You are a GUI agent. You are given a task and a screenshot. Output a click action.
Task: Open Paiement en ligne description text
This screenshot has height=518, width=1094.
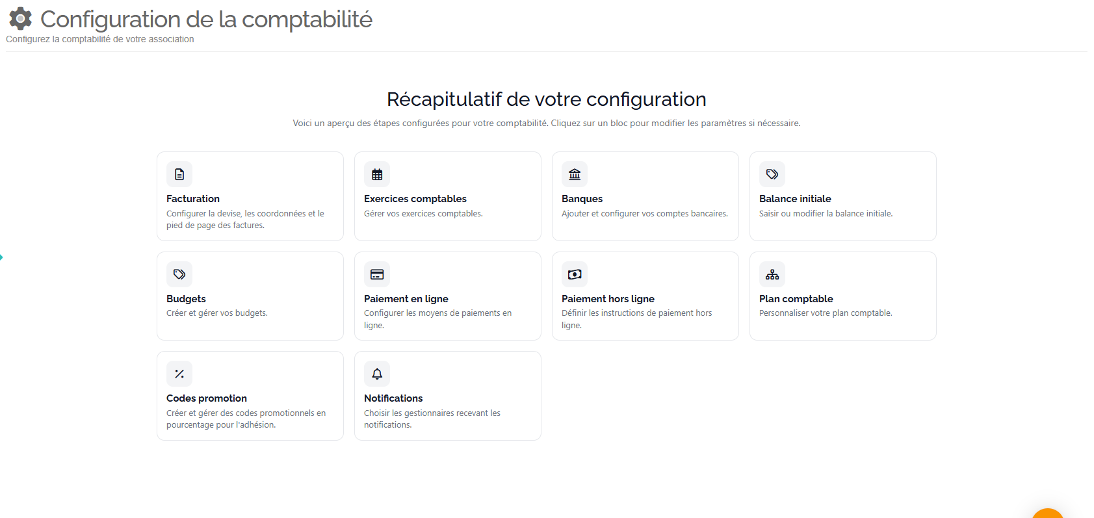tap(437, 319)
